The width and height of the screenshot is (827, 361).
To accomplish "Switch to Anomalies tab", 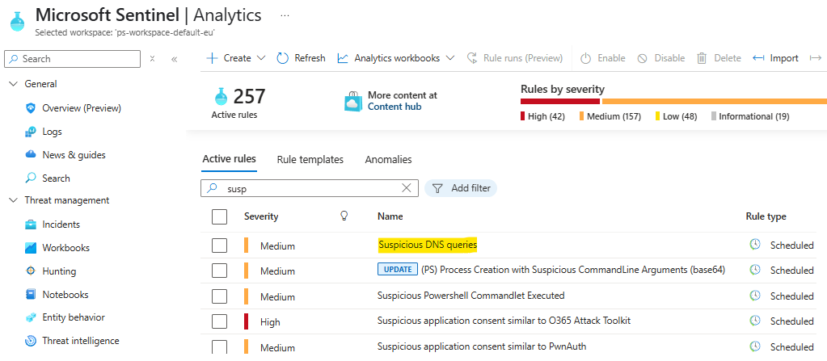I will tap(388, 160).
